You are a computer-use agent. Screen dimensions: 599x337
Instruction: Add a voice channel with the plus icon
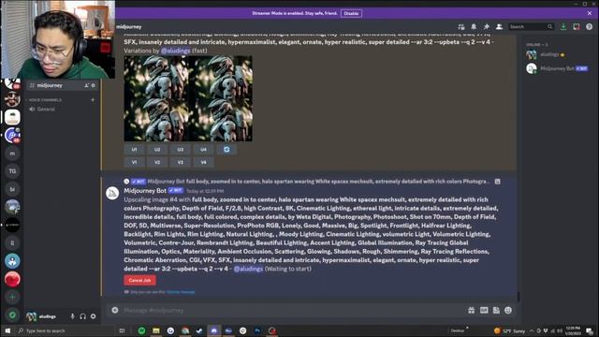click(x=93, y=100)
